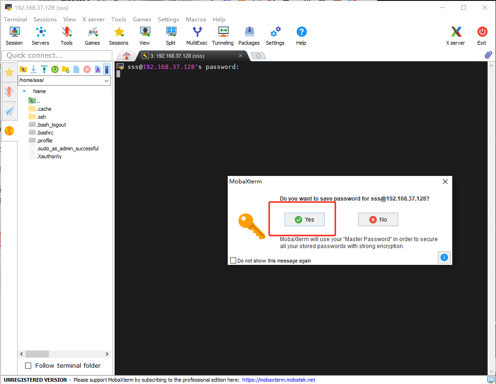The width and height of the screenshot is (496, 384).
Task: Collapse the Name column tree arrow
Action: point(24,91)
